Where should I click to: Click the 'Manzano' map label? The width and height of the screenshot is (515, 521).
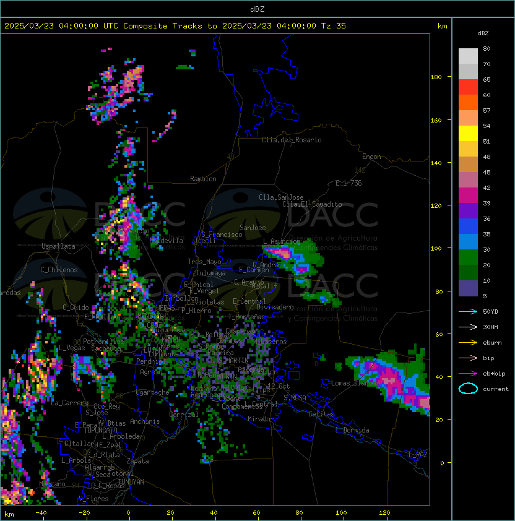52,484
